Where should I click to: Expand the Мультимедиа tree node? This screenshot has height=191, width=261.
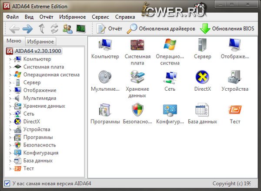coord(10,99)
